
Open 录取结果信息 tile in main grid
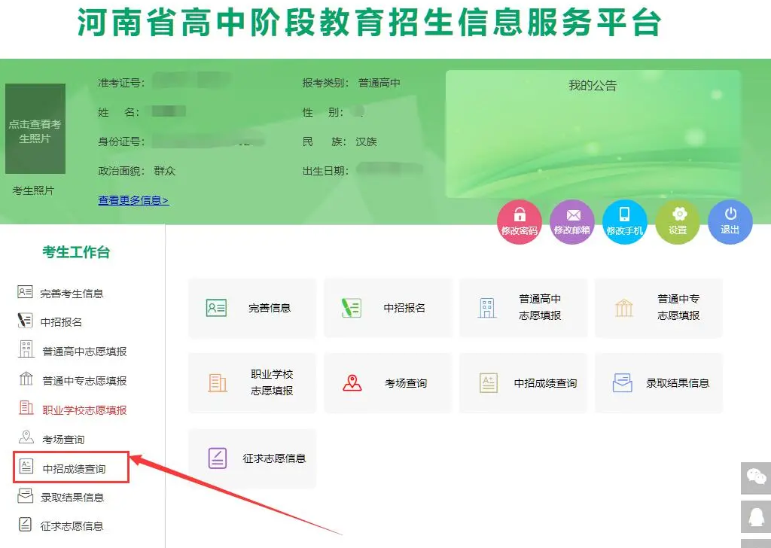point(659,383)
